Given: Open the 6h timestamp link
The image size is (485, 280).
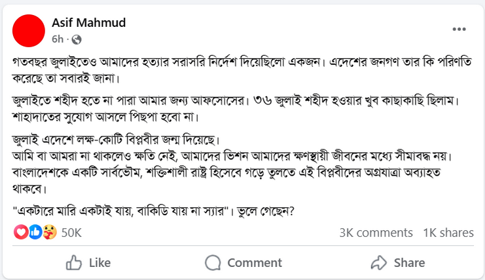Looking at the screenshot, I should pos(58,39).
